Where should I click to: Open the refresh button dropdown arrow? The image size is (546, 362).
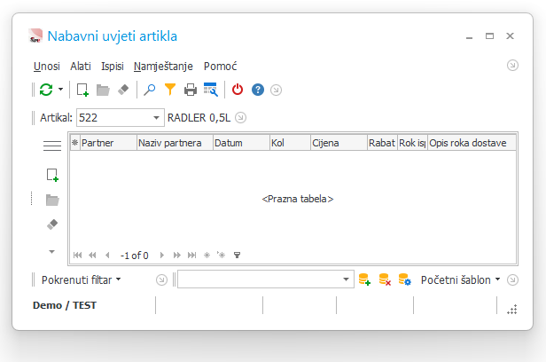coord(60,90)
